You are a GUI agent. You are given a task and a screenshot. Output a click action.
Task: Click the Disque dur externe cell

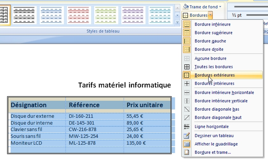tap(37, 116)
